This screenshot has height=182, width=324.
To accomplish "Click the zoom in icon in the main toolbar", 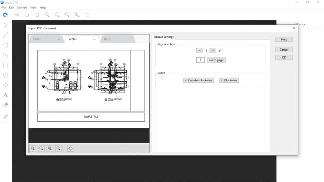I will coord(47,15).
